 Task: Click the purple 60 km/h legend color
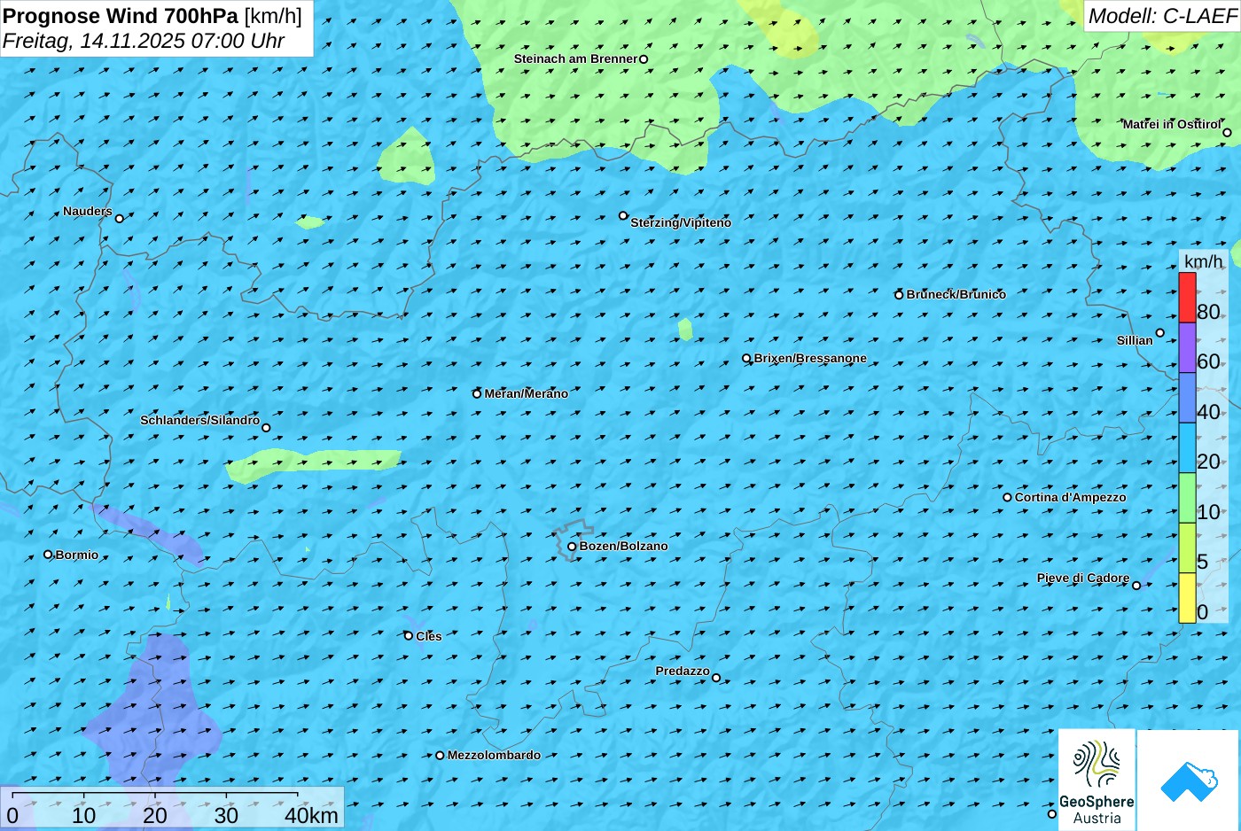[x=1187, y=347]
